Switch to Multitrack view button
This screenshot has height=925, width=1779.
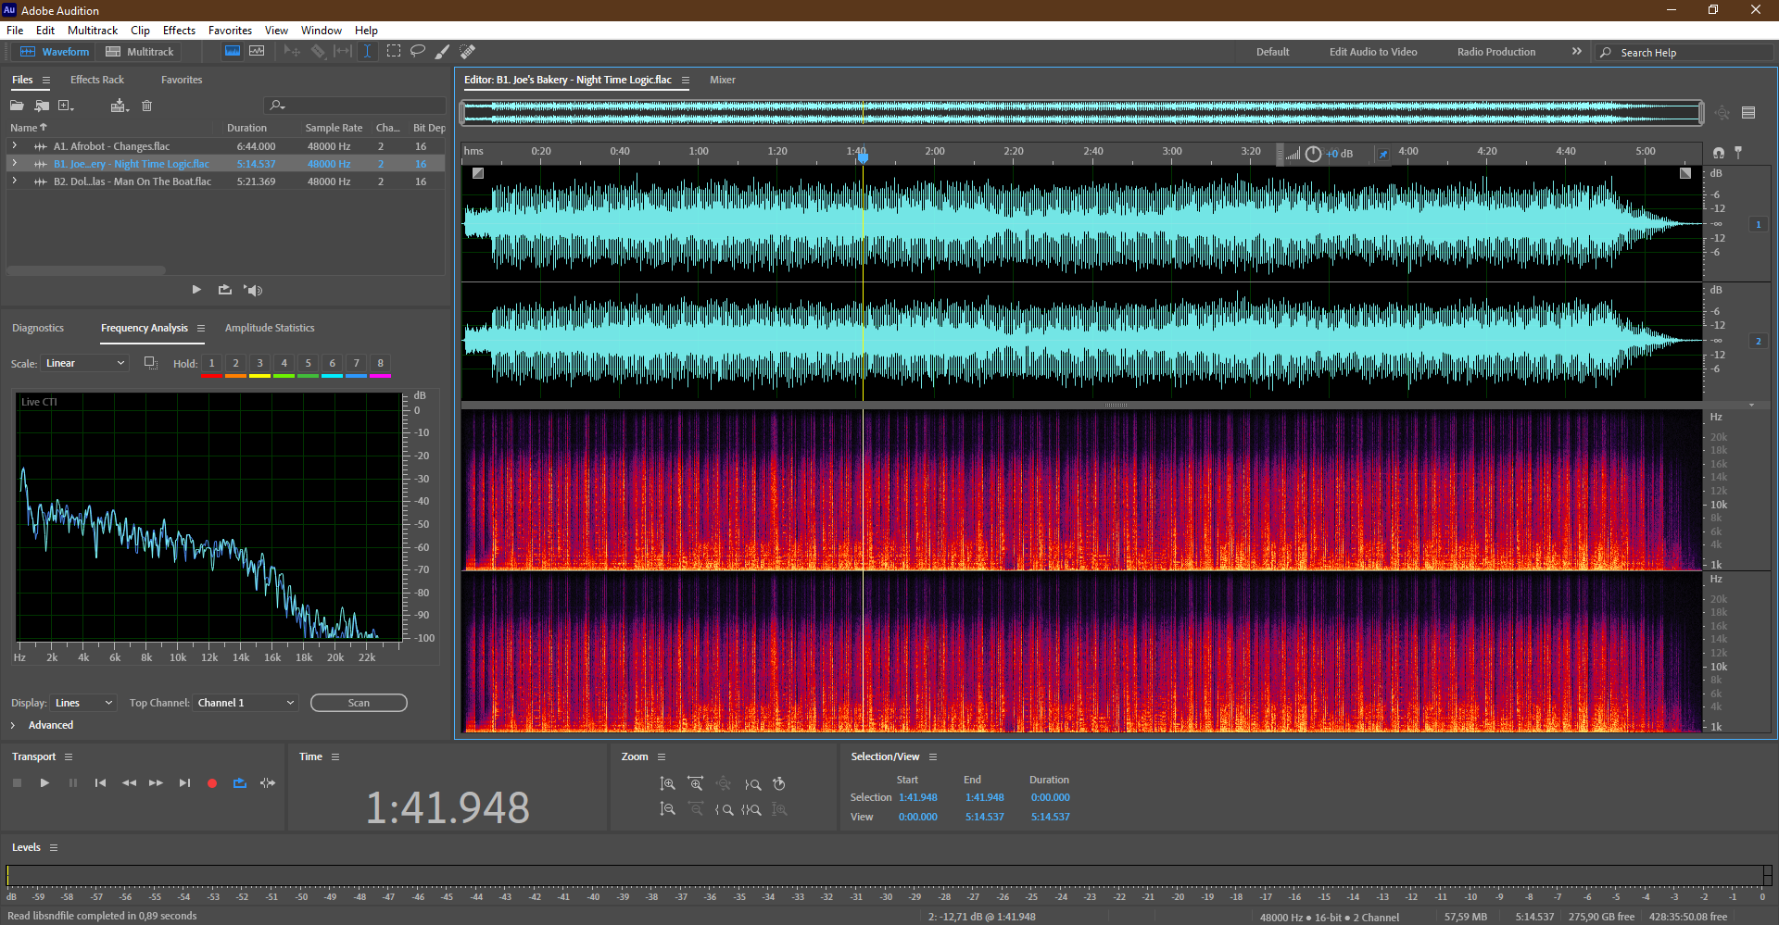click(140, 52)
